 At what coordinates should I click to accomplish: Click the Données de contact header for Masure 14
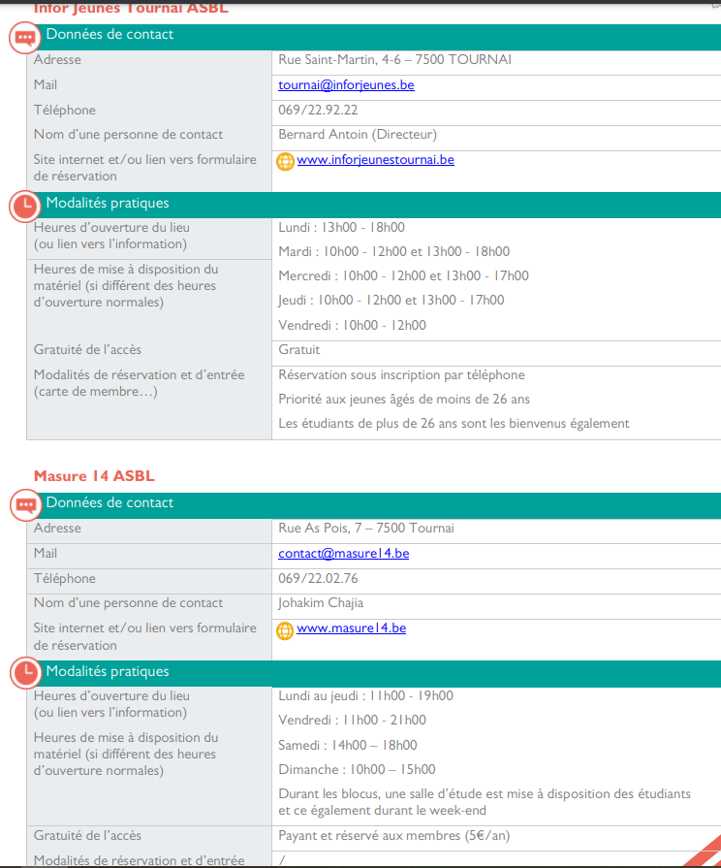pos(374,505)
